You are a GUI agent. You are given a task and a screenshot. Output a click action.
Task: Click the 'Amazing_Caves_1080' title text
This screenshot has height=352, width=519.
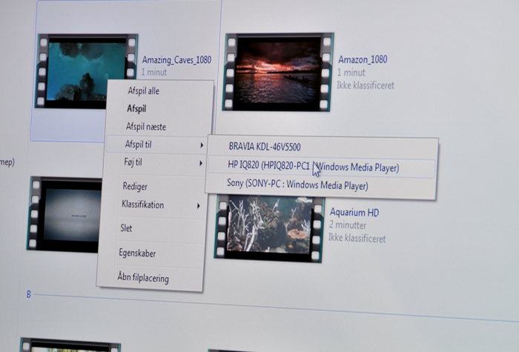tap(176, 60)
